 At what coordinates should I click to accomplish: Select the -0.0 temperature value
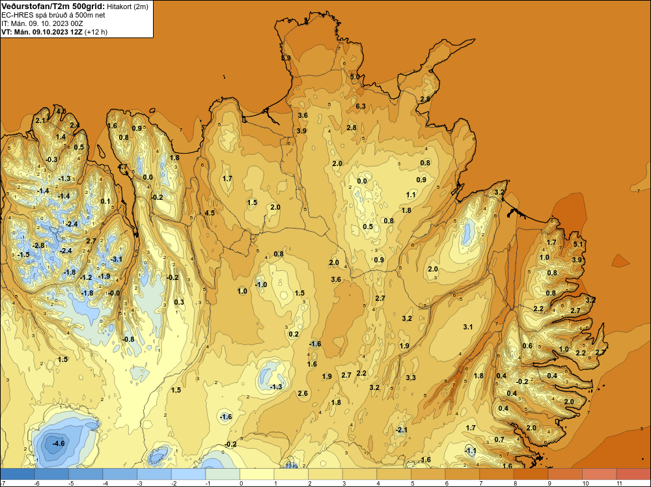(113, 293)
